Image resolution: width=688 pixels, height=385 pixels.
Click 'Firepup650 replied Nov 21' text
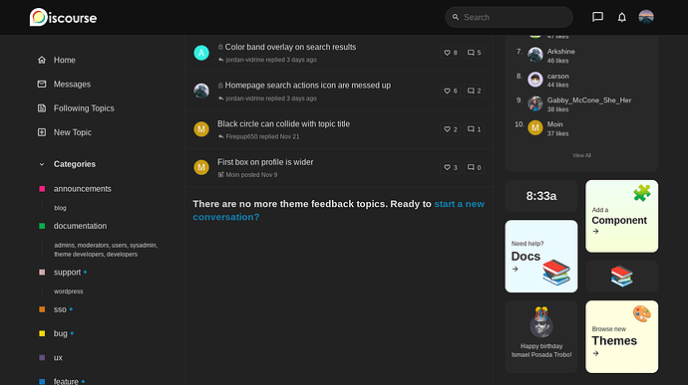[x=262, y=136]
